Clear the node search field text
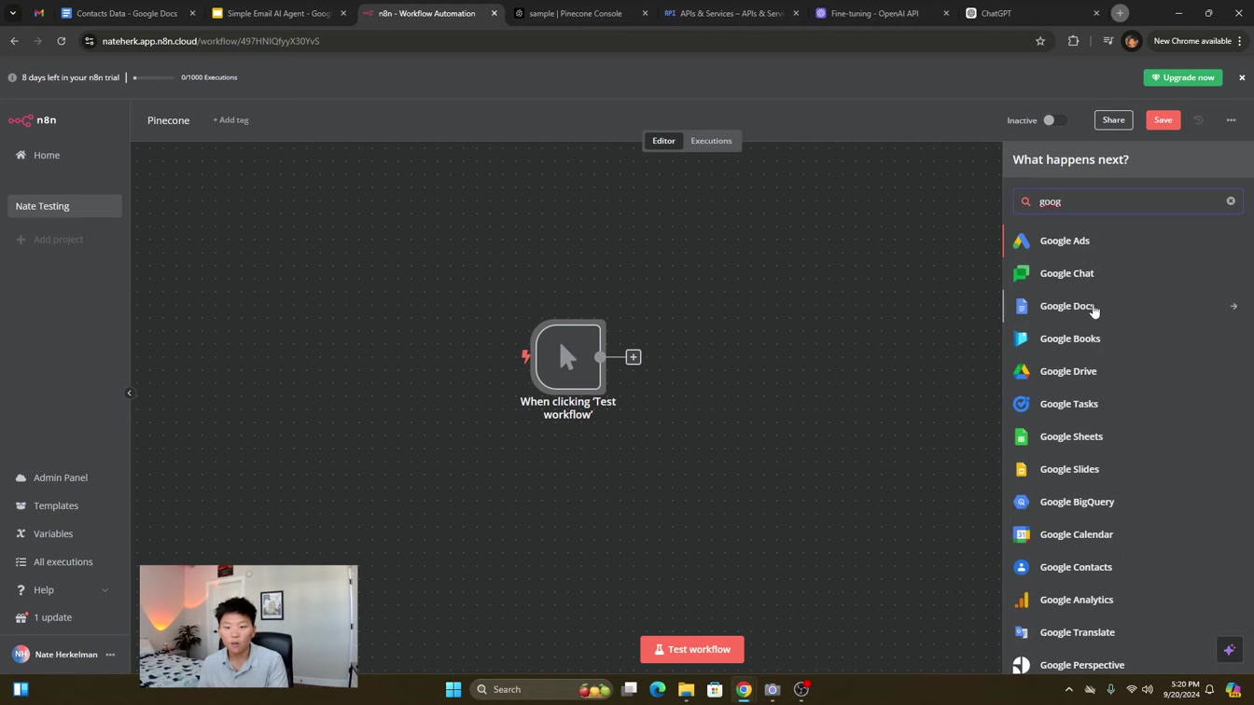 1231,201
